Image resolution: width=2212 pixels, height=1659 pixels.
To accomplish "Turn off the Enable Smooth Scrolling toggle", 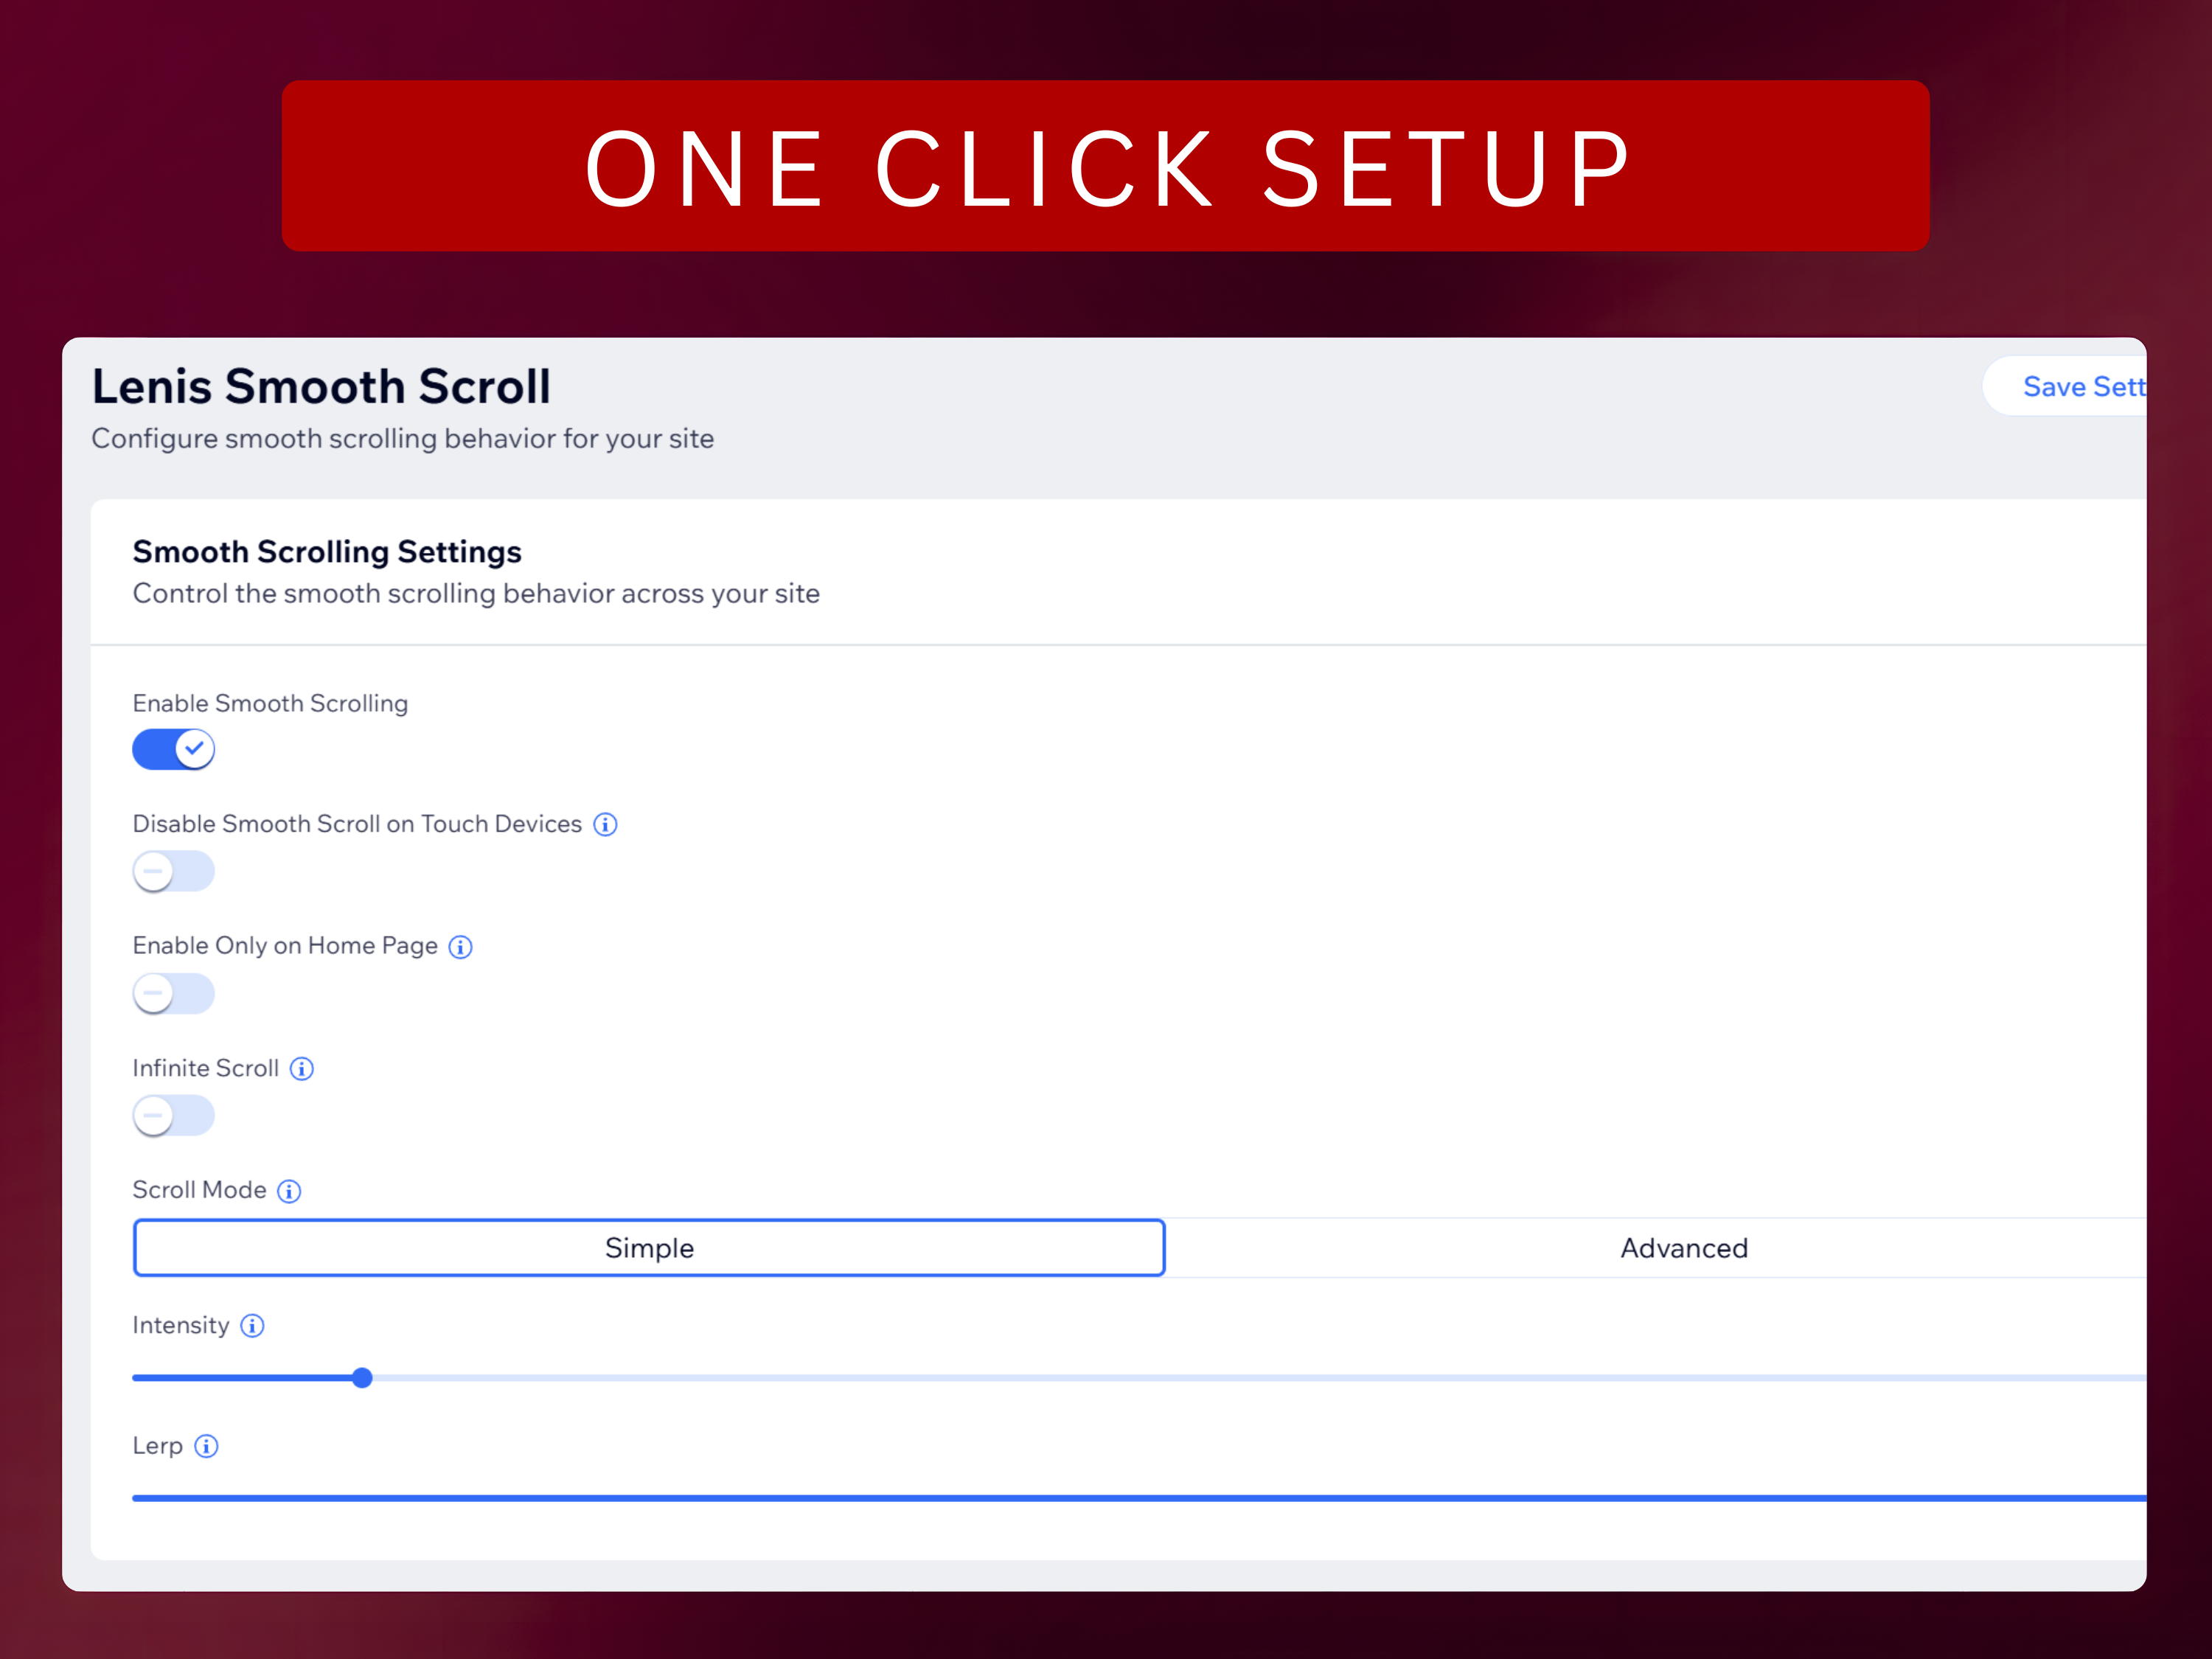I will click(x=173, y=749).
